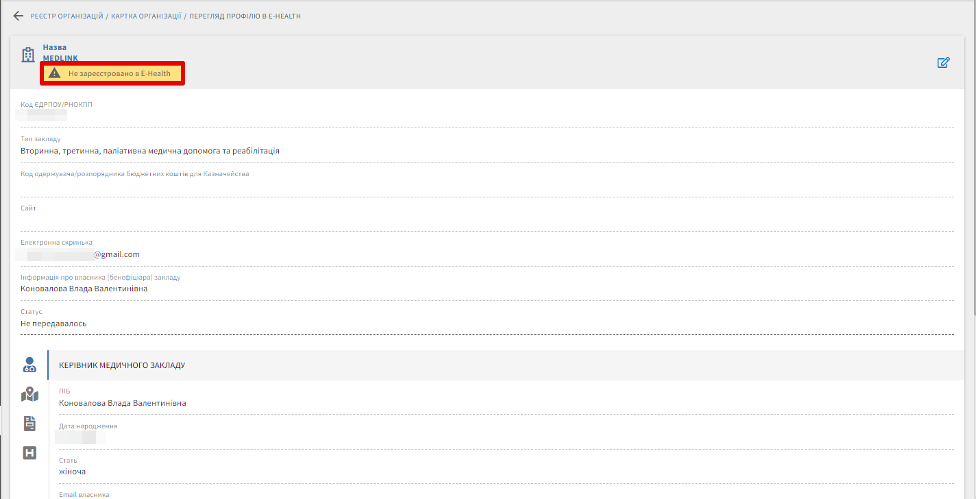The width and height of the screenshot is (976, 499).
Task: Click the Тип закладу value text
Action: click(x=150, y=151)
